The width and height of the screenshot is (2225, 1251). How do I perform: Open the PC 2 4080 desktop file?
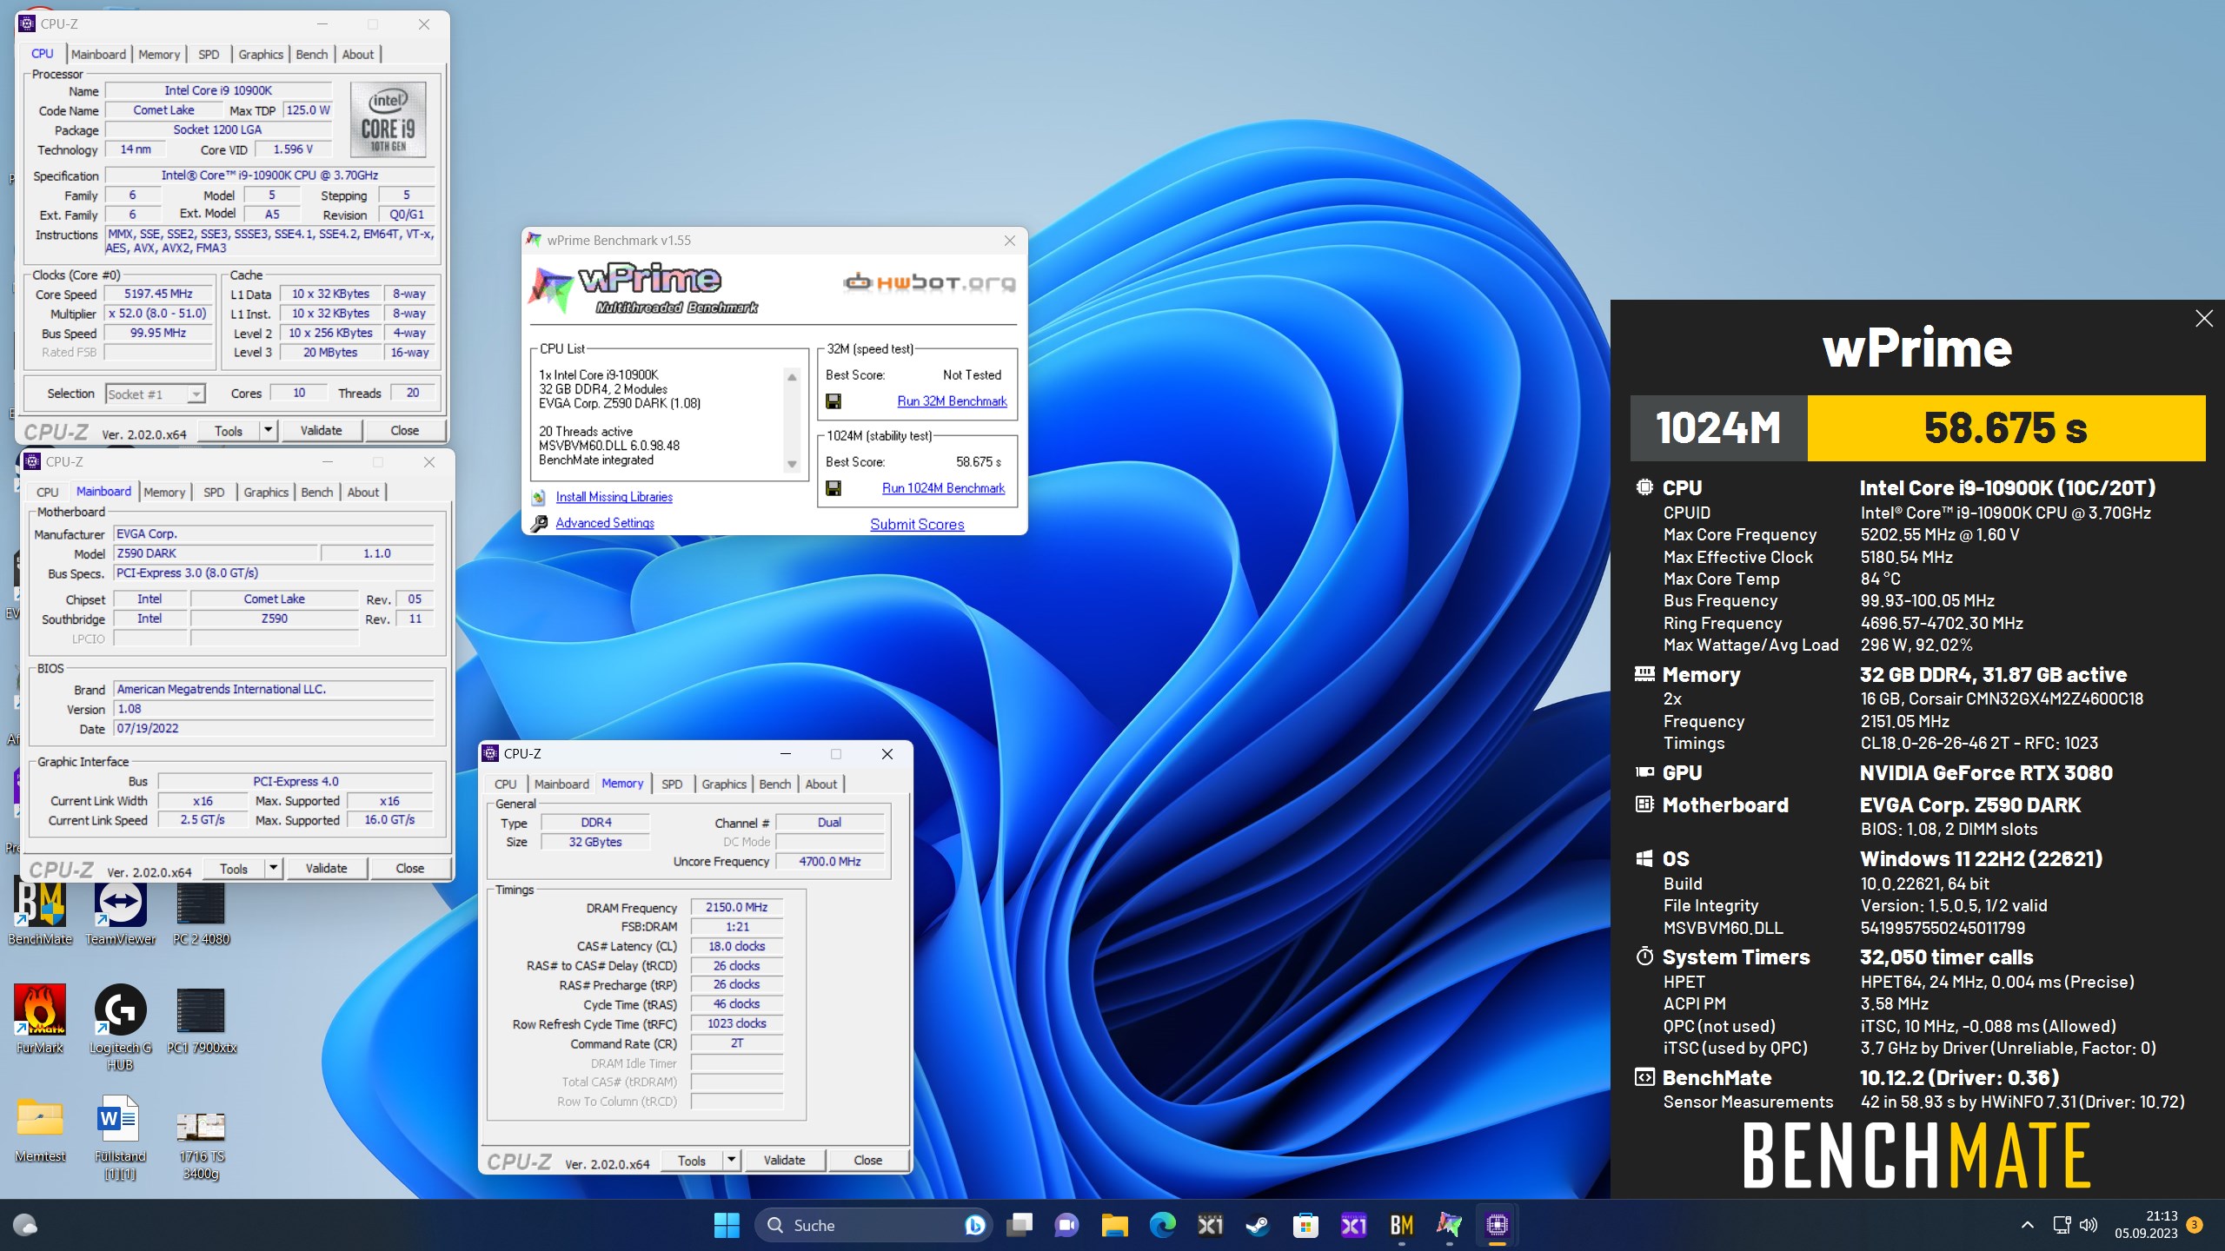(x=201, y=912)
